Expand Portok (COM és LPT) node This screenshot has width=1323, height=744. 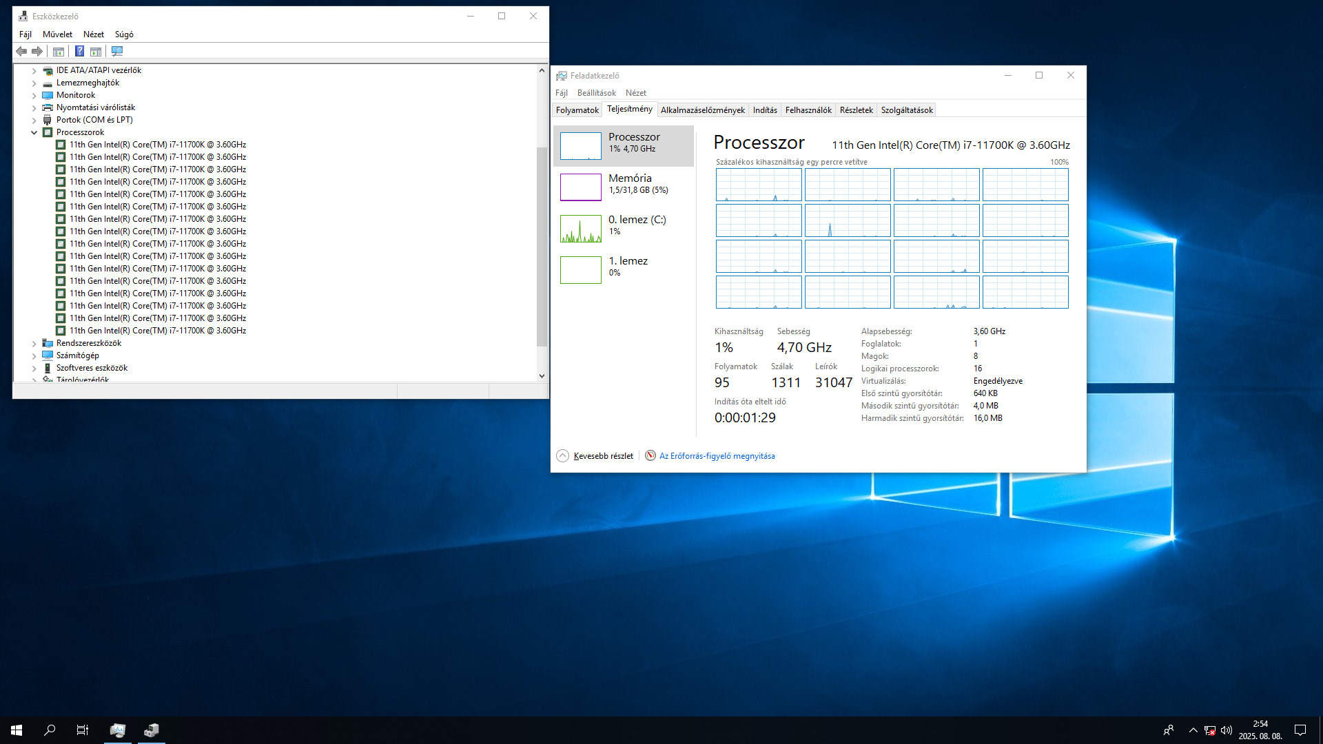34,120
